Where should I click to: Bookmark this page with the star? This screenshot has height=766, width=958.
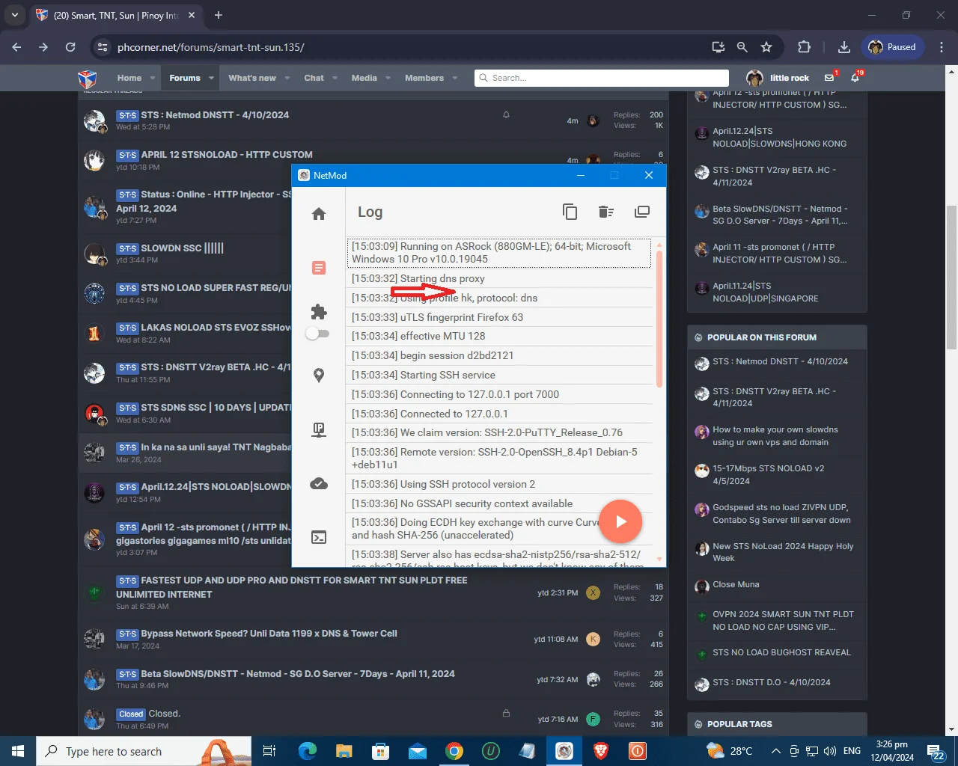point(766,47)
